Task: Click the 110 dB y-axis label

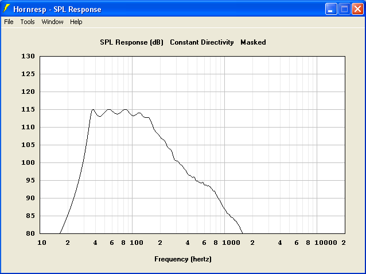Action: (x=28, y=127)
